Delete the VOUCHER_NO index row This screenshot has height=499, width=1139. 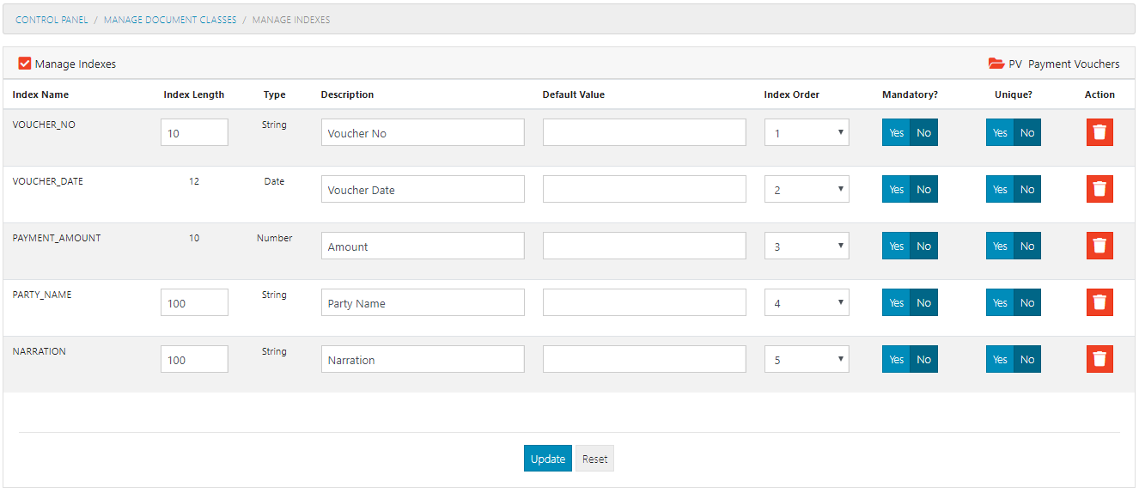click(1099, 132)
